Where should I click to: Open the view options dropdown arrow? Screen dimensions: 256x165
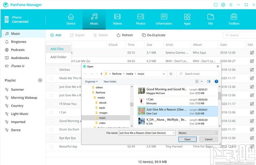[x=202, y=82]
